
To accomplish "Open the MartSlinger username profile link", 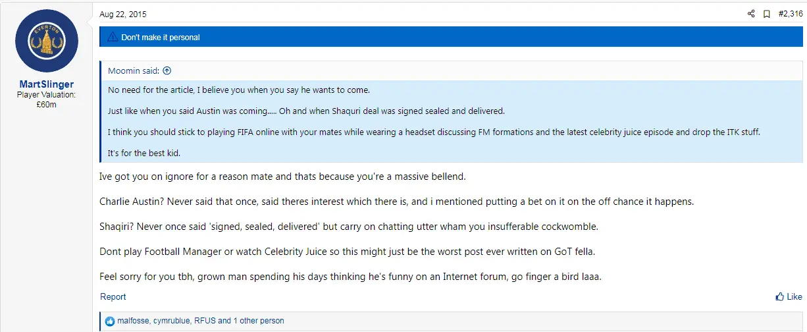I will [x=46, y=84].
